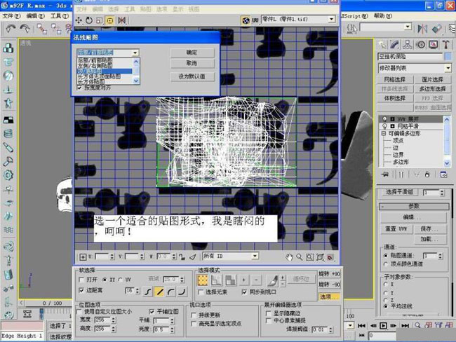Image resolution: width=456 pixels, height=342 pixels.
Task: Click the Pin Stack icon below modifier stack
Action: pyautogui.click(x=385, y=175)
